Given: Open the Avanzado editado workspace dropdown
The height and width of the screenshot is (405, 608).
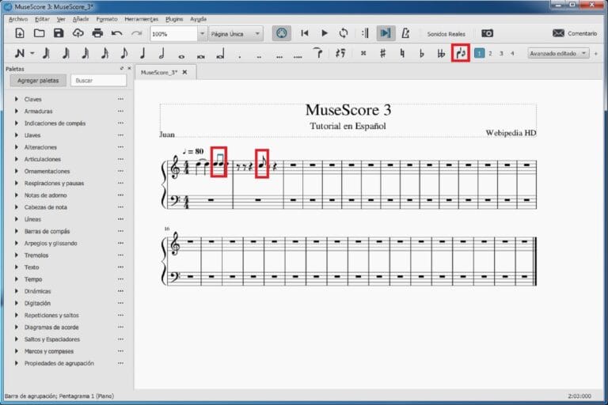Looking at the screenshot, I should [558, 54].
